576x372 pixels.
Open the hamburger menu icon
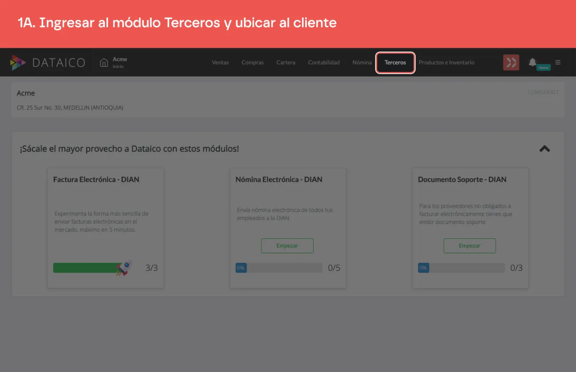(558, 63)
